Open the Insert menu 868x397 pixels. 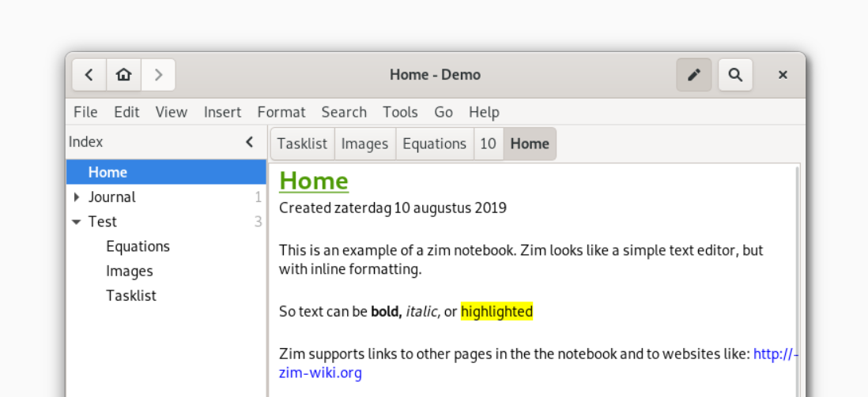[x=222, y=112]
